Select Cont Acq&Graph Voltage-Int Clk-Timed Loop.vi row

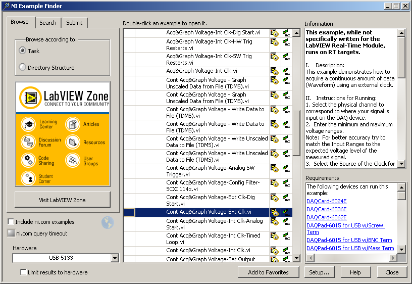tap(208, 239)
